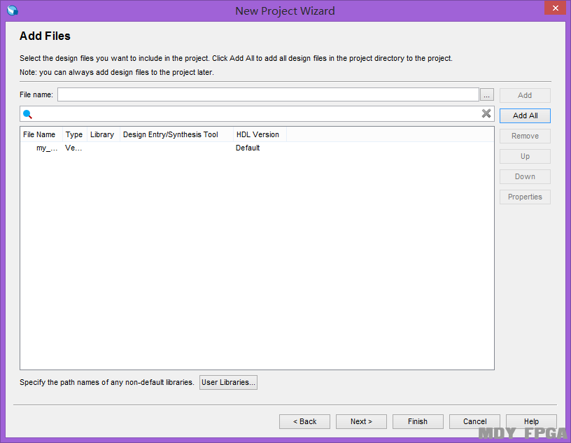Select the my_... file row

[257, 148]
